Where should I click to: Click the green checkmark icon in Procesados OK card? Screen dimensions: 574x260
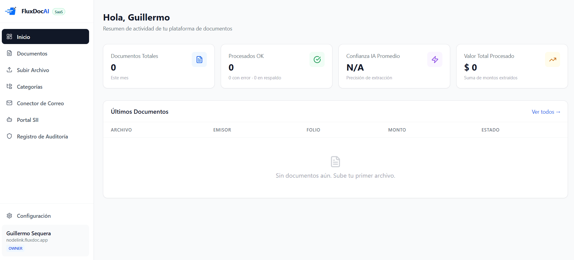coord(317,59)
